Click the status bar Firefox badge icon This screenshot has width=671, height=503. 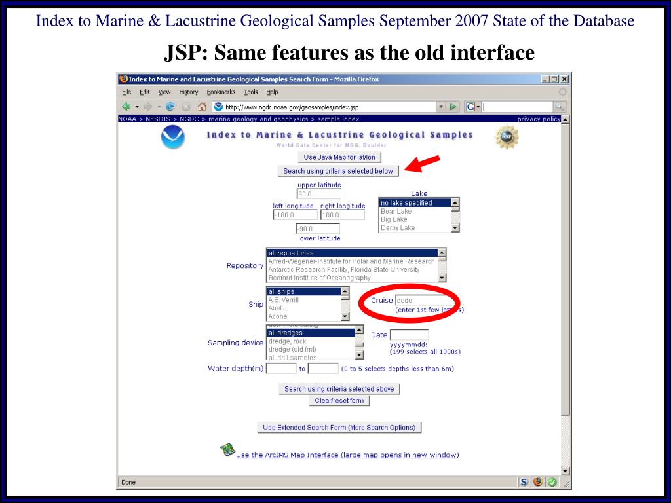(538, 482)
